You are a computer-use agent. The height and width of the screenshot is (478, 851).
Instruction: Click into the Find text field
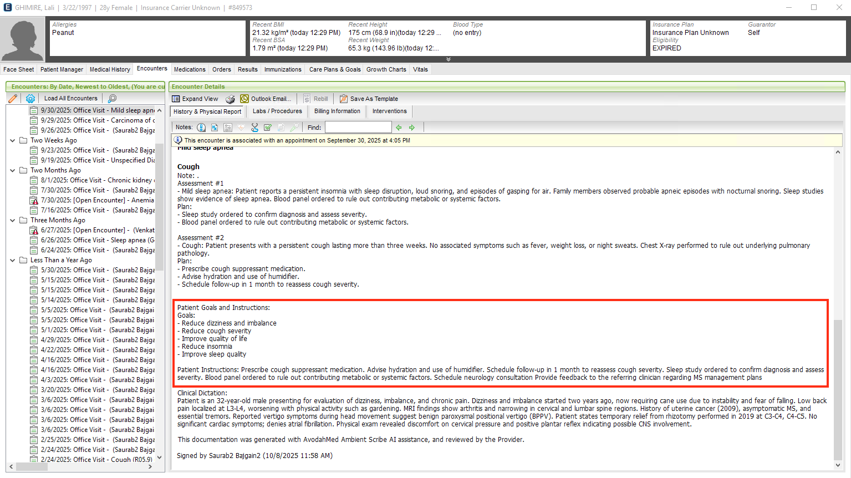tap(358, 128)
